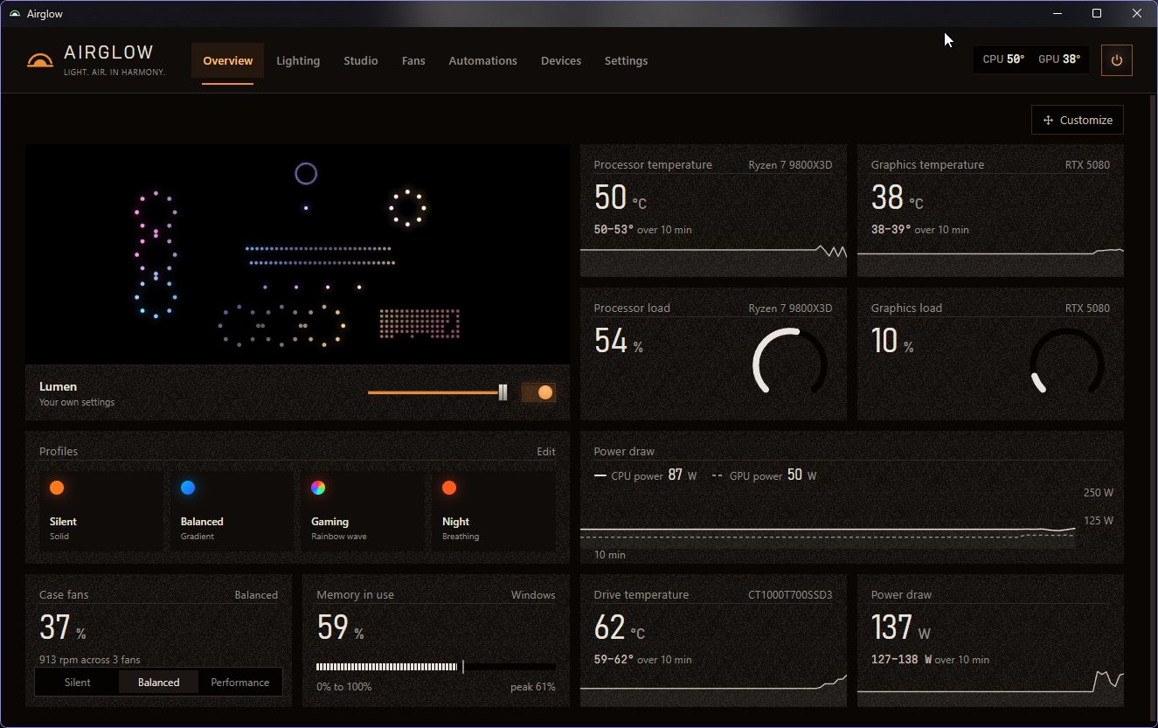The height and width of the screenshot is (728, 1158).
Task: Activate the Night Breathing profile card
Action: 494,511
